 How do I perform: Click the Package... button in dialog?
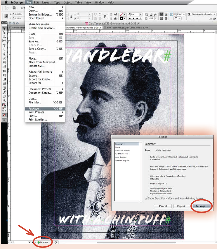click(x=202, y=206)
